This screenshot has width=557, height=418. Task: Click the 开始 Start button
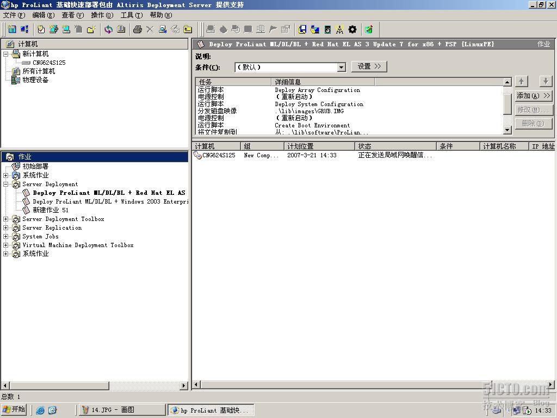pyautogui.click(x=14, y=409)
